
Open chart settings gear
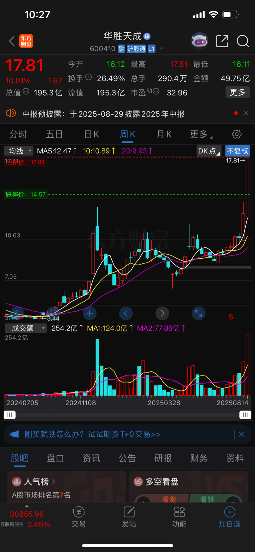[x=236, y=134]
